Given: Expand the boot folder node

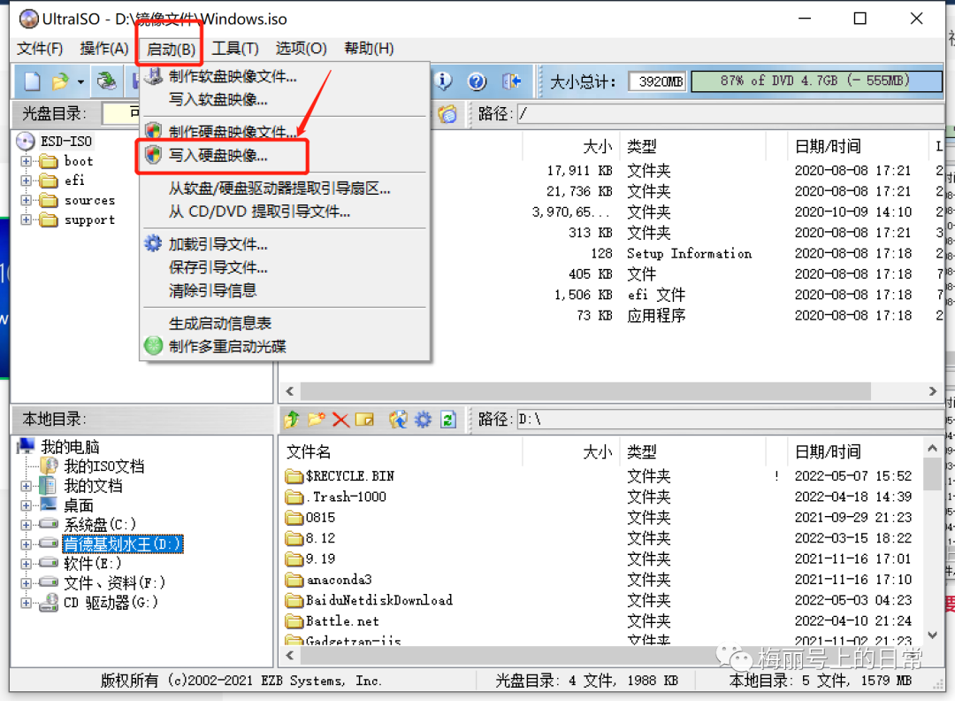Looking at the screenshot, I should point(27,162).
